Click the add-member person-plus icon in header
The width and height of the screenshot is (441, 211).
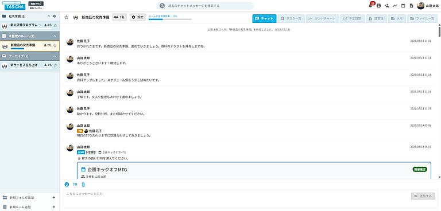coord(387,6)
